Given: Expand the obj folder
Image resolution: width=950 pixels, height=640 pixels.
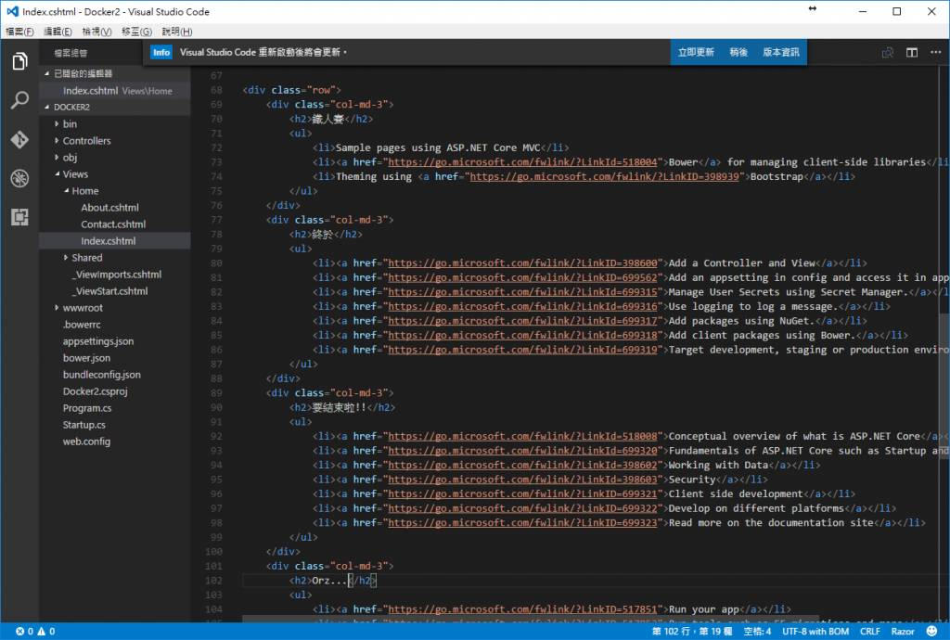Looking at the screenshot, I should [57, 158].
